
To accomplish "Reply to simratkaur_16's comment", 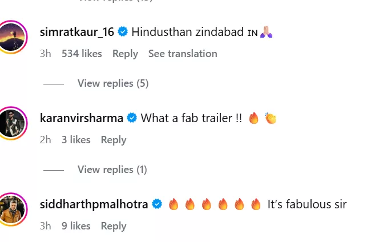I will point(125,54).
